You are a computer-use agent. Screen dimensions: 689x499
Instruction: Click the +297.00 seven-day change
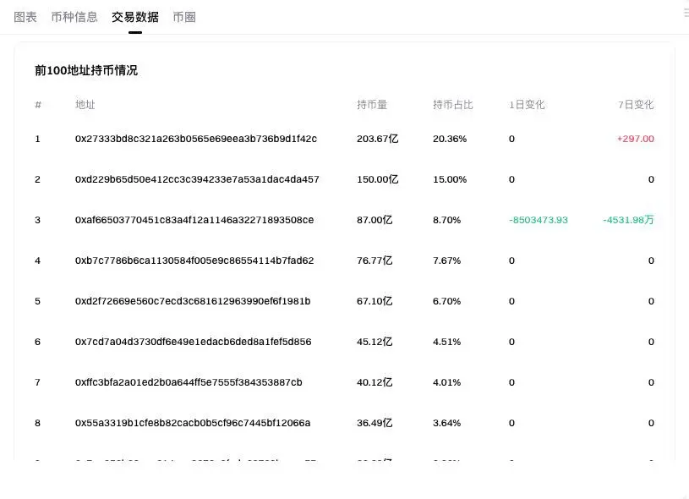click(x=636, y=139)
